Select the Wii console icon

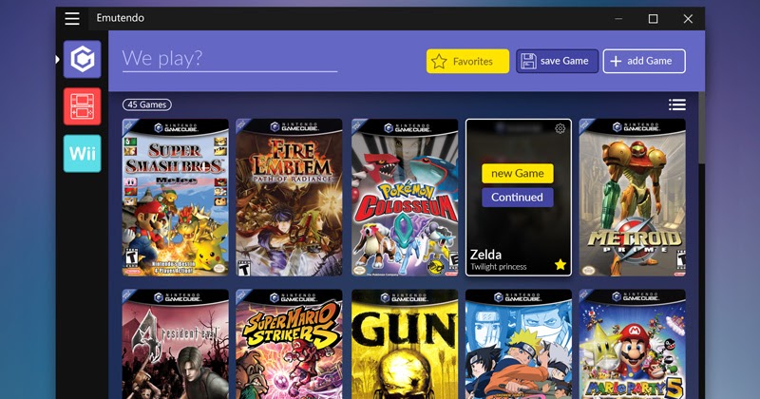(82, 153)
